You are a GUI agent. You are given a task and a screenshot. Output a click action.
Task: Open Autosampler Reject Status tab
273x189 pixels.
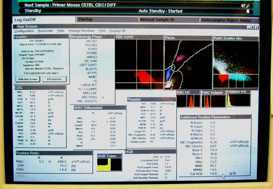click(226, 20)
